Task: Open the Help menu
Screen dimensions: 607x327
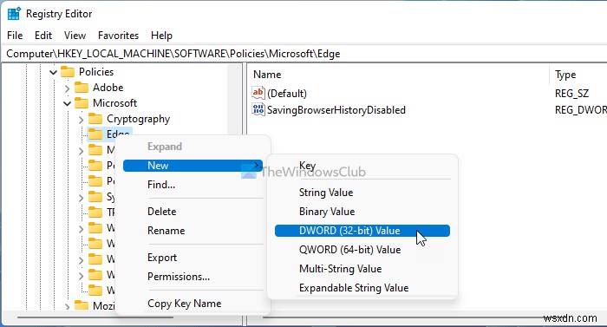Action: click(x=161, y=36)
